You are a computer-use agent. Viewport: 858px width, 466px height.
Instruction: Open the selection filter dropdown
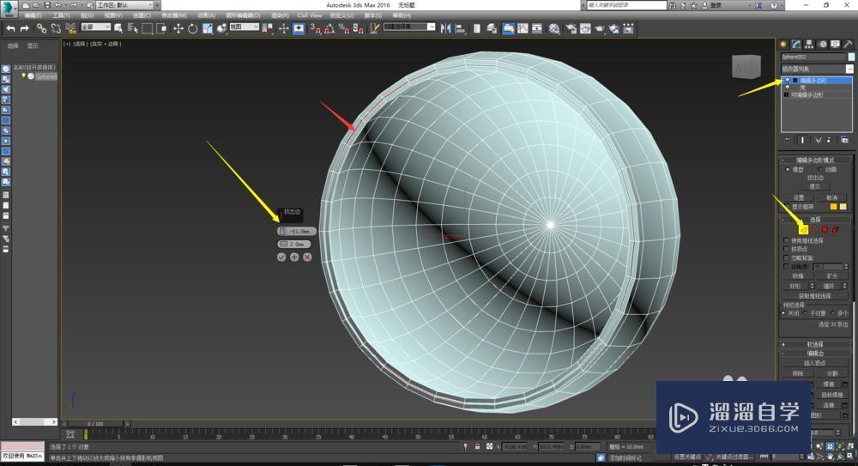(96, 27)
